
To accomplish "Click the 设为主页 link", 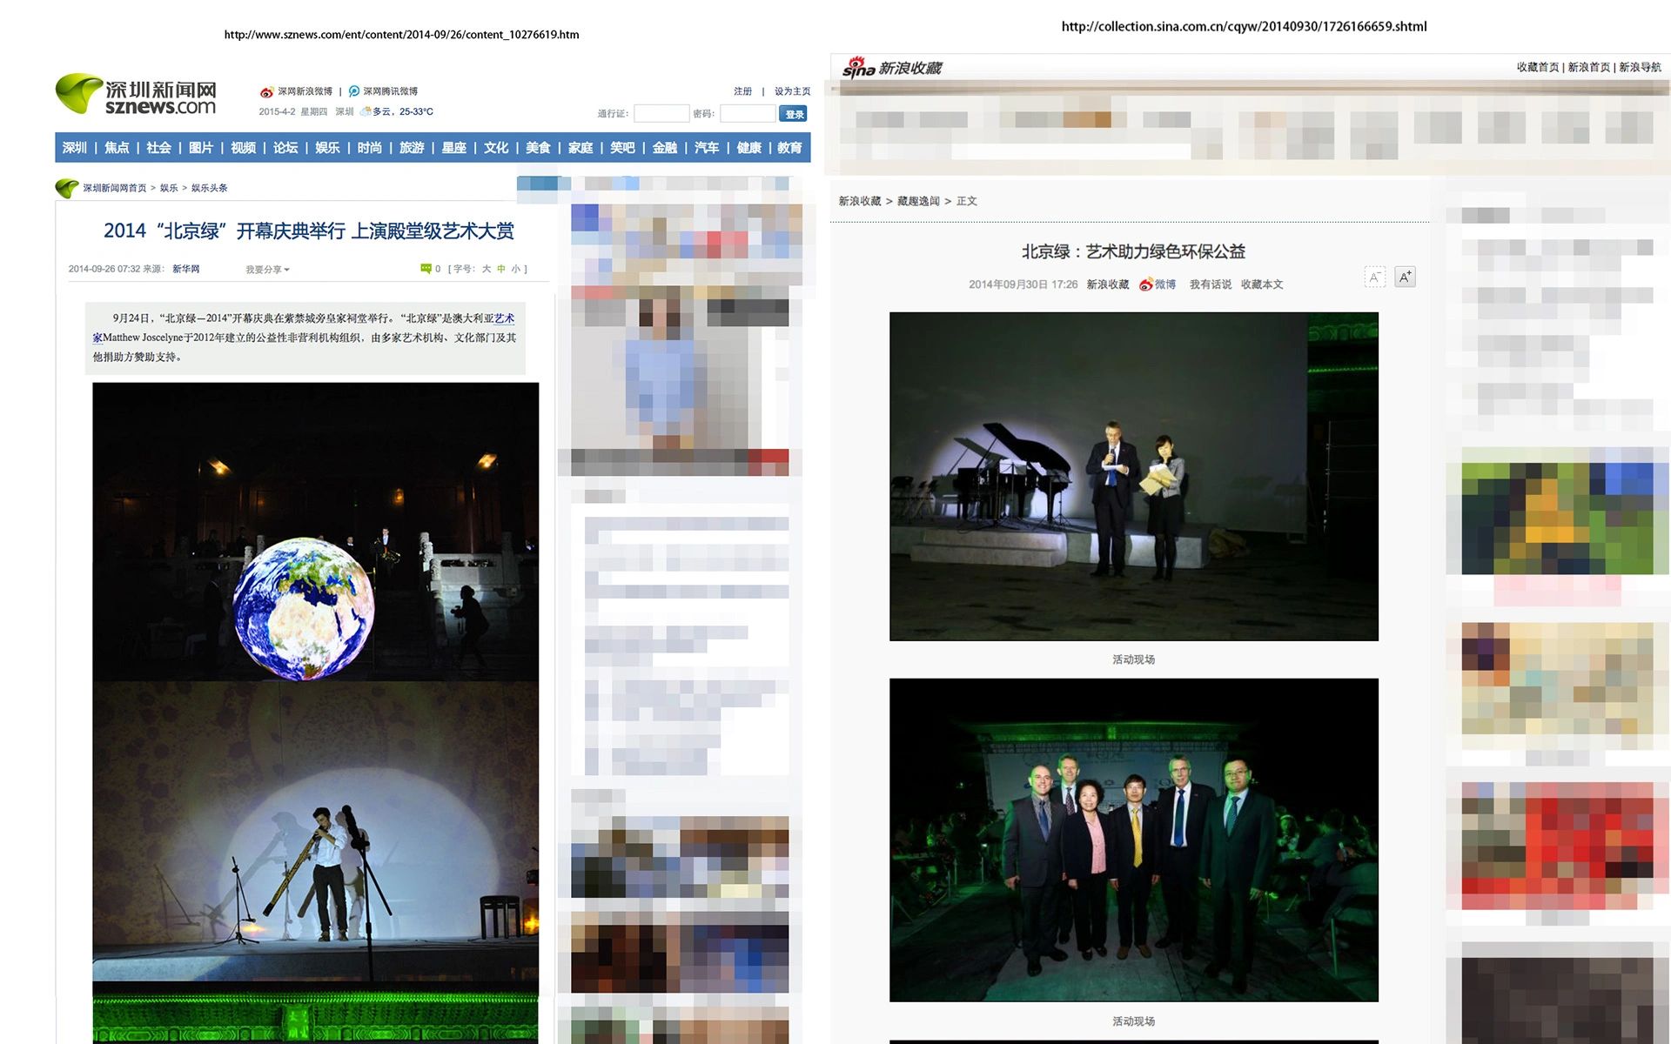I will [792, 91].
